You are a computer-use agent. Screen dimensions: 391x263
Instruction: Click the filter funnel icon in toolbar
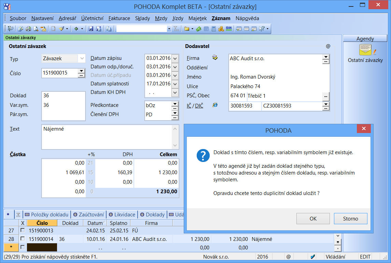pos(176,29)
